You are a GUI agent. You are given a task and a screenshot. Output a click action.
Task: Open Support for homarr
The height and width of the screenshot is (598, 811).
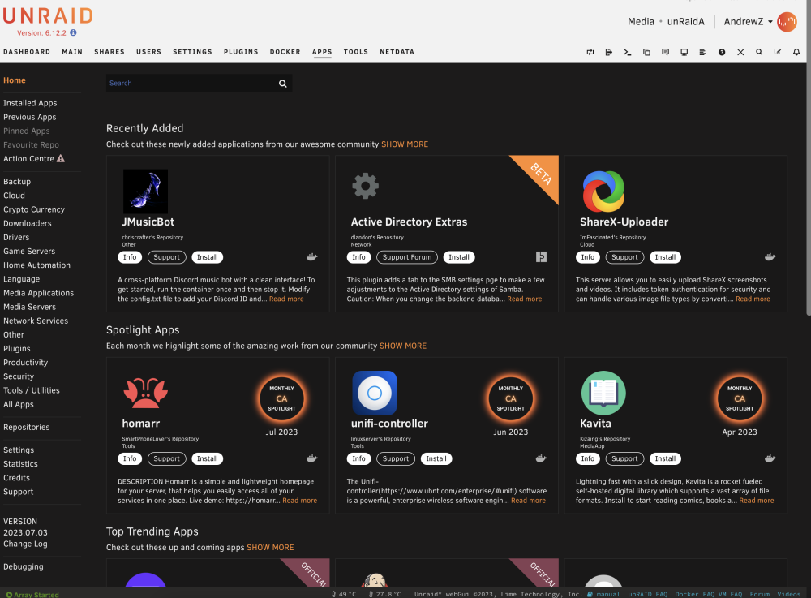tap(166, 459)
